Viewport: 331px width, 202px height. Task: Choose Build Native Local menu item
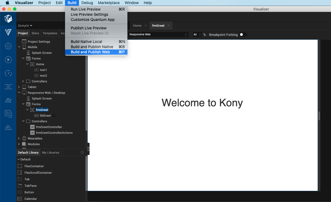96,42
